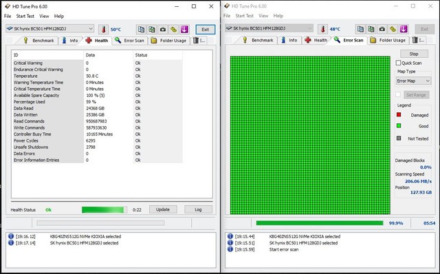This screenshot has width=440, height=274.
Task: Select Data Written row showing 25386 GB
Action: [98, 115]
